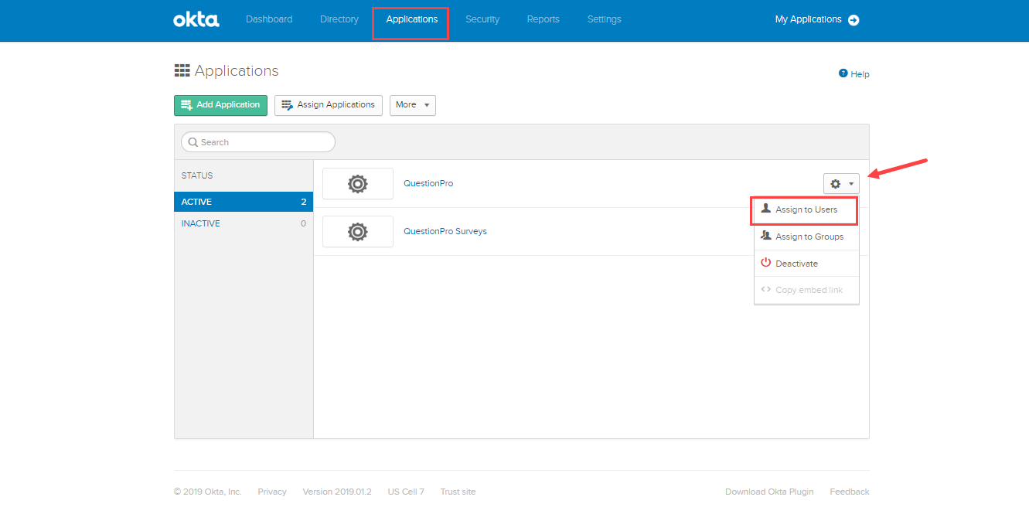The image size is (1029, 514).
Task: Open the Security menu
Action: (482, 19)
